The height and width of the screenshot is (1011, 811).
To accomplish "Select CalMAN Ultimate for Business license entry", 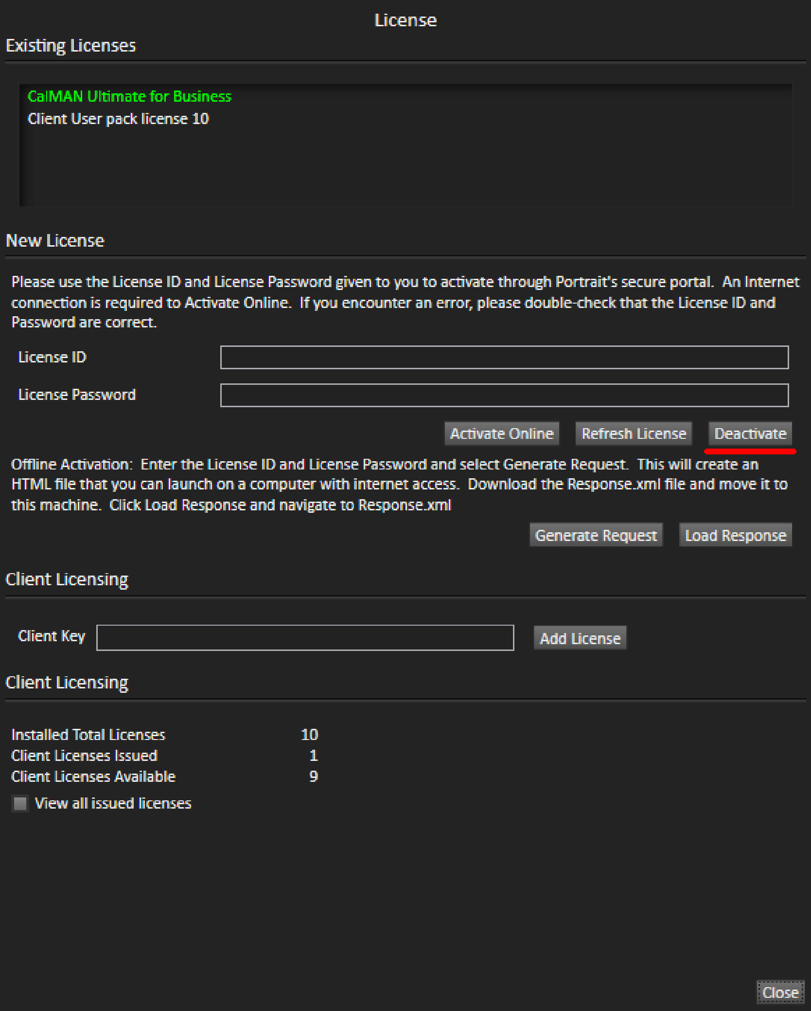I will (x=129, y=96).
